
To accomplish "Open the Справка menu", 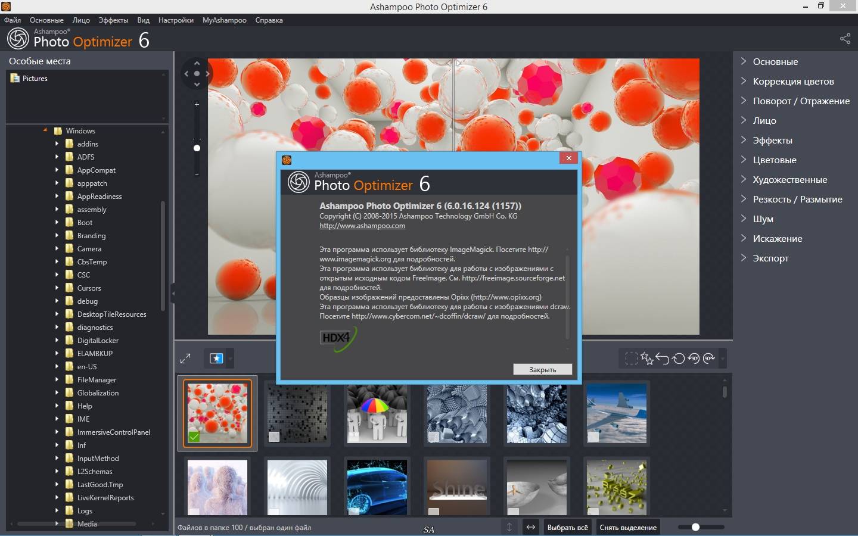I will 269,20.
